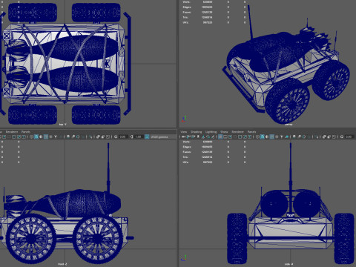Open Panels menu in side view panel
356x267 pixels.
click(251, 132)
